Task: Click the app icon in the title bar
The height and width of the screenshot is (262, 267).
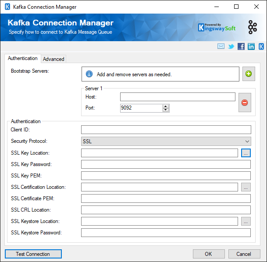Action: [x=7, y=7]
